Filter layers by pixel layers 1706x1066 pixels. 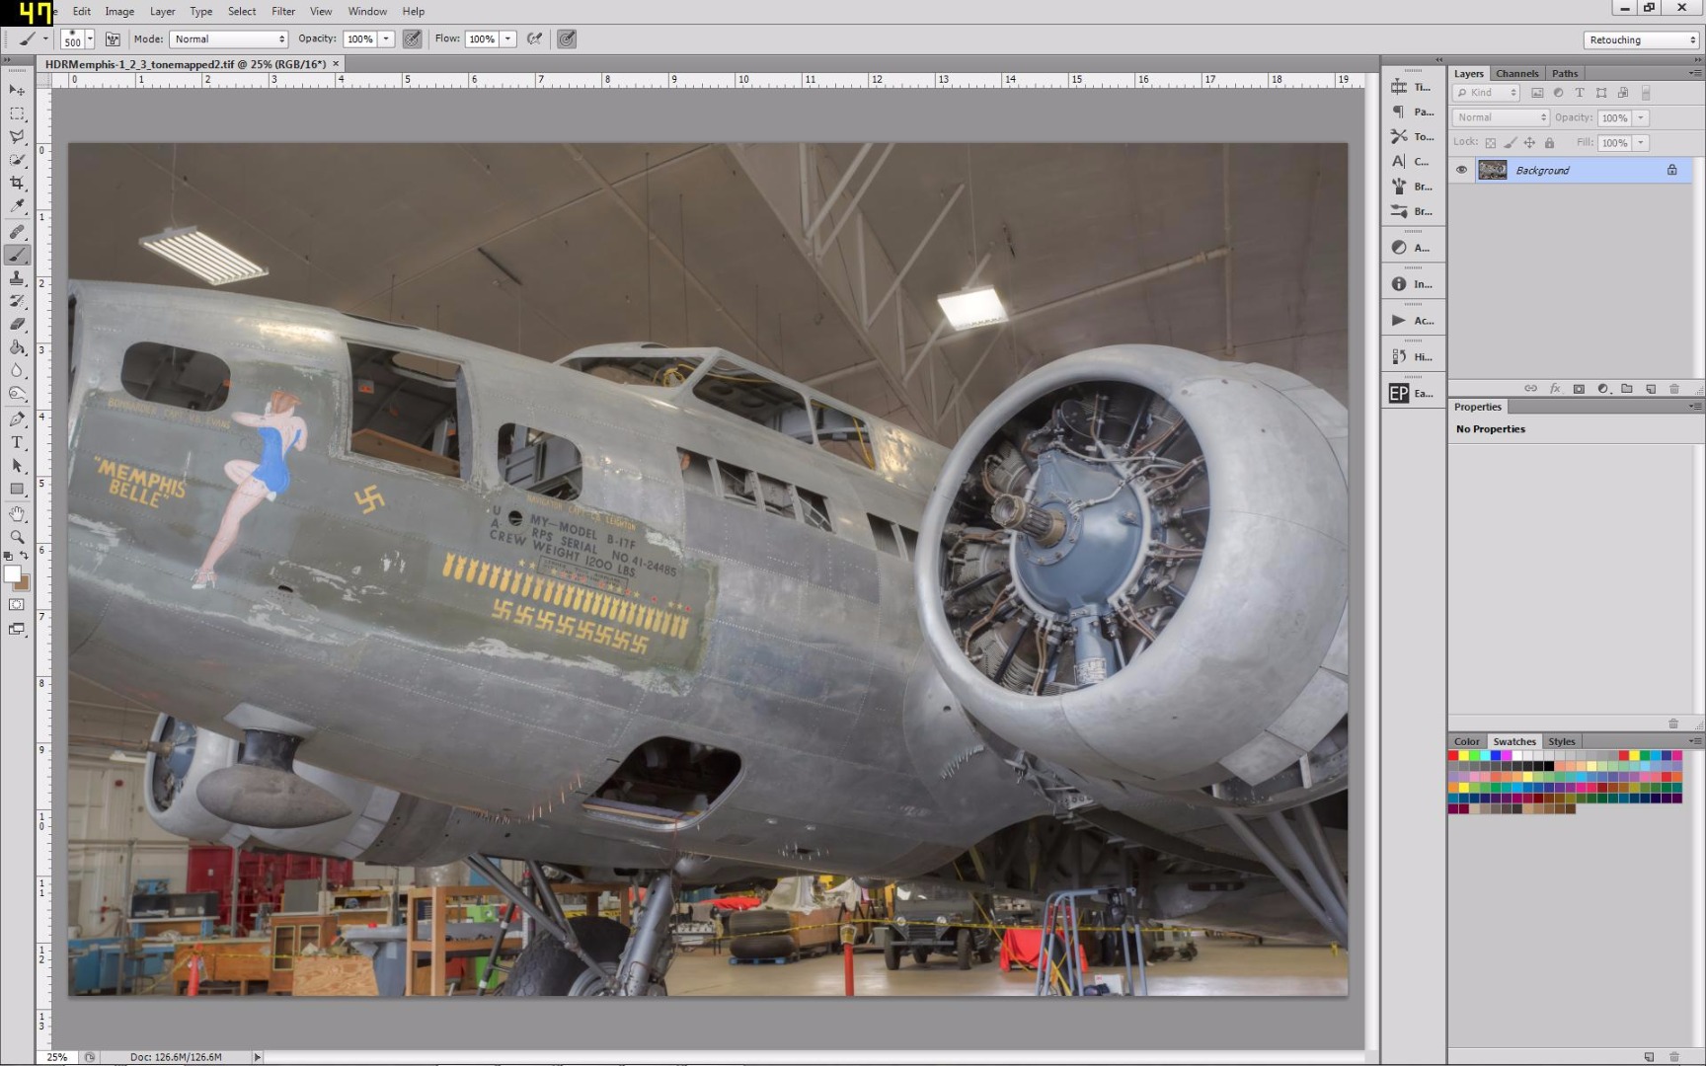(x=1537, y=93)
